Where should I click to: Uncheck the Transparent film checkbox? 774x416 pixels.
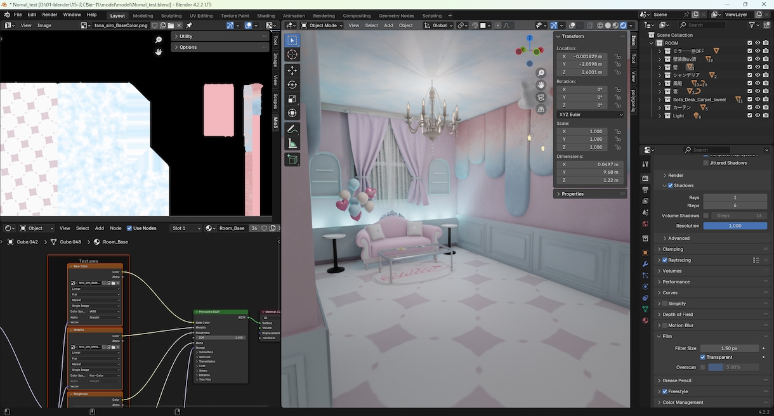click(x=703, y=357)
